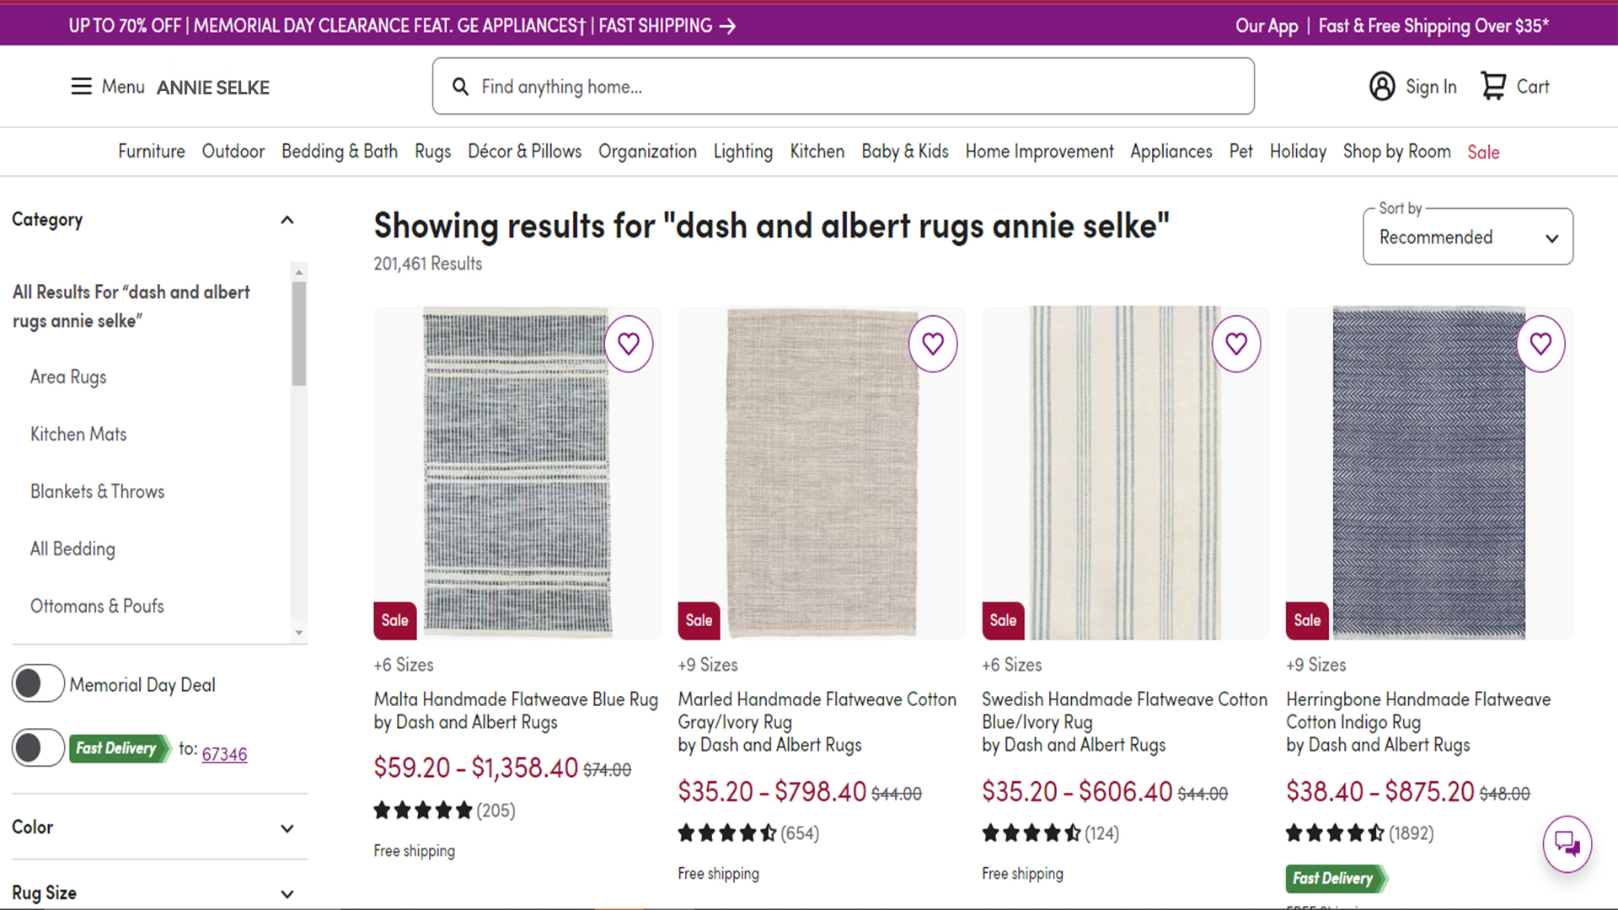1618x910 pixels.
Task: Expand the Color filter section
Action: click(287, 828)
